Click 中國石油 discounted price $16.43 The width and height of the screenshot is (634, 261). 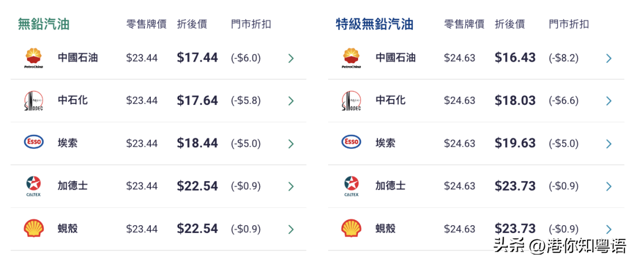tap(515, 58)
